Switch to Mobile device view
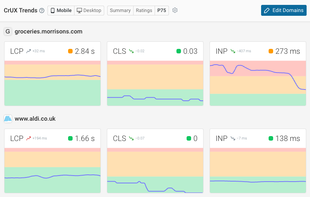This screenshot has height=197, width=310. pyautogui.click(x=61, y=11)
